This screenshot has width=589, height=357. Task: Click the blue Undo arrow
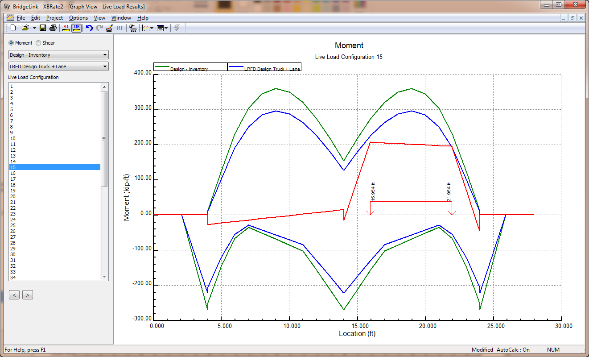[x=89, y=28]
